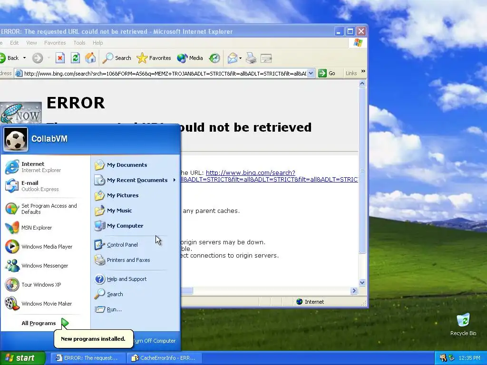Open the Mail dropdown arrow
The height and width of the screenshot is (365, 487).
coord(240,58)
